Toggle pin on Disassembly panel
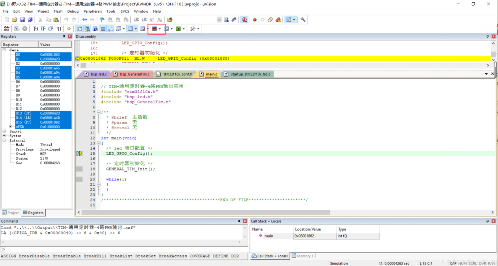Viewport: 498px width, 266px height. click(488, 36)
